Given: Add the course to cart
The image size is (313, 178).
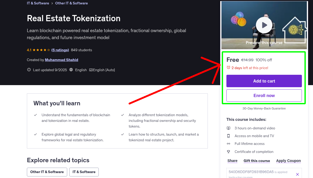Looking at the screenshot, I should [264, 81].
